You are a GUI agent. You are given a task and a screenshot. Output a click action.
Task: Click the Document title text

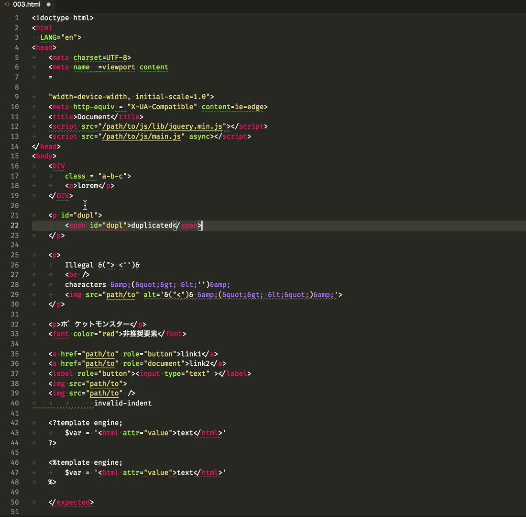94,117
